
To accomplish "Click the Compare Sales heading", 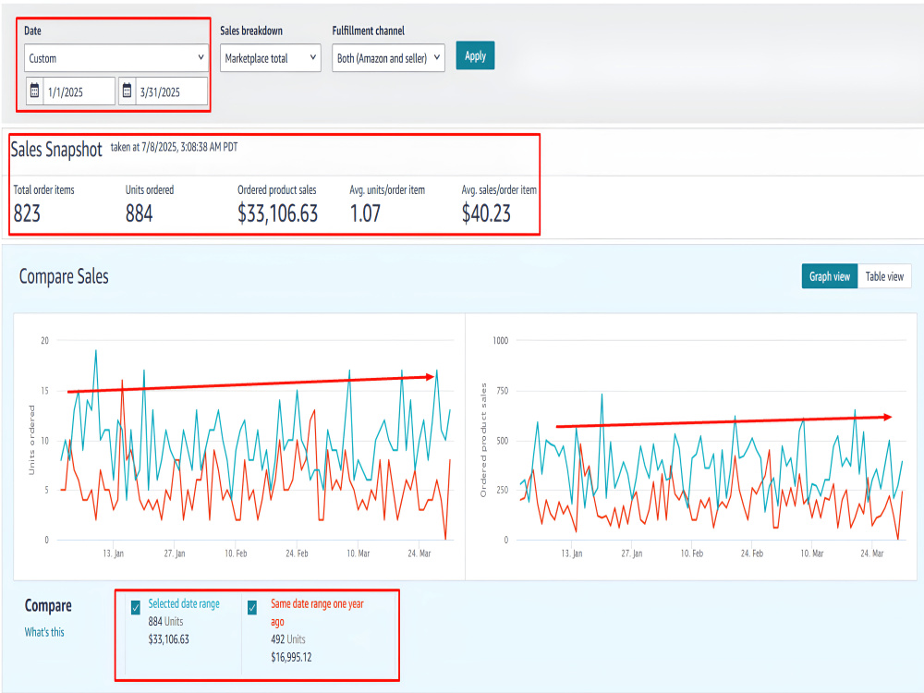I will click(64, 275).
